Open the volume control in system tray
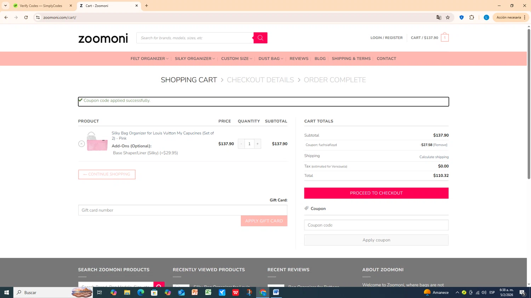531x298 pixels. 484,292
